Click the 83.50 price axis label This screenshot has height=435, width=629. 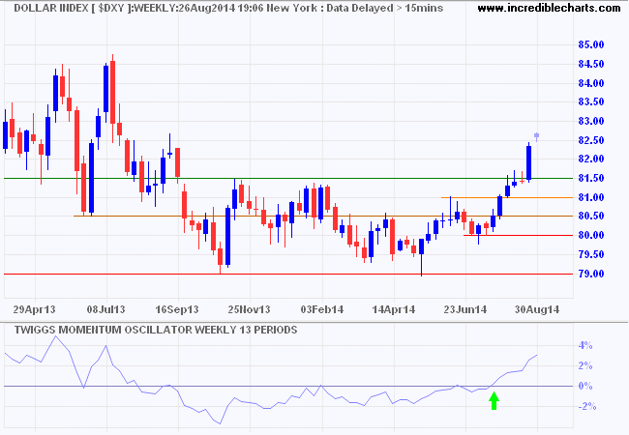click(x=591, y=101)
